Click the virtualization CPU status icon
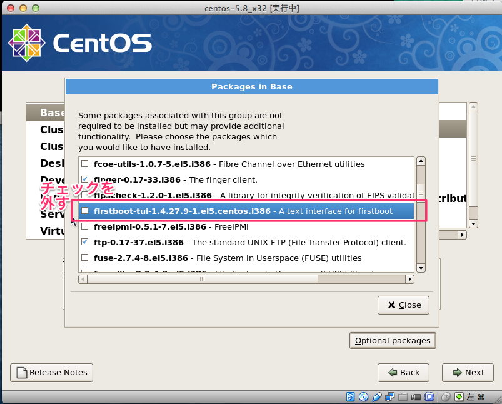This screenshot has height=404, width=502. click(429, 397)
